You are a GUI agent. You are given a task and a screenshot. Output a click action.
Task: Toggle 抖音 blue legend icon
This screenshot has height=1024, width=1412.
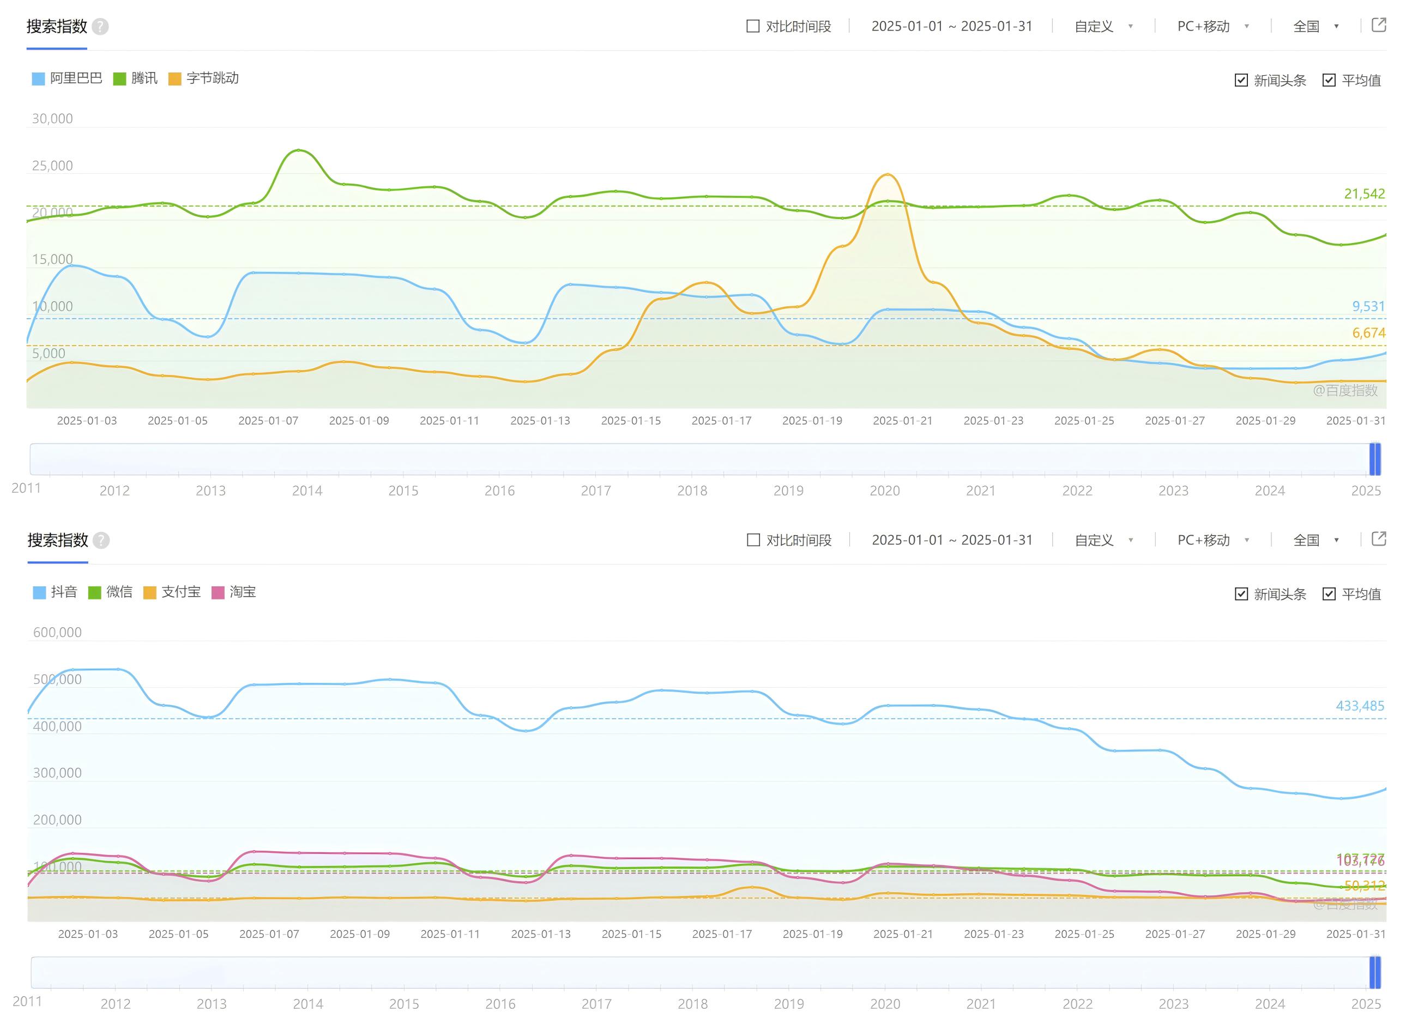pyautogui.click(x=39, y=592)
